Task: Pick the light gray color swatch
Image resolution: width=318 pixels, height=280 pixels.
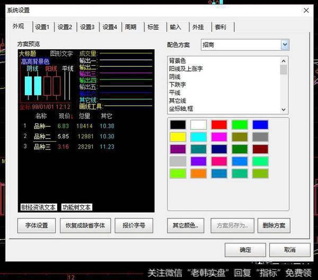Action: click(178, 161)
